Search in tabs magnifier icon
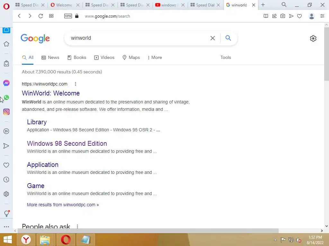Viewport: 329px width, 246px height. click(284, 4)
